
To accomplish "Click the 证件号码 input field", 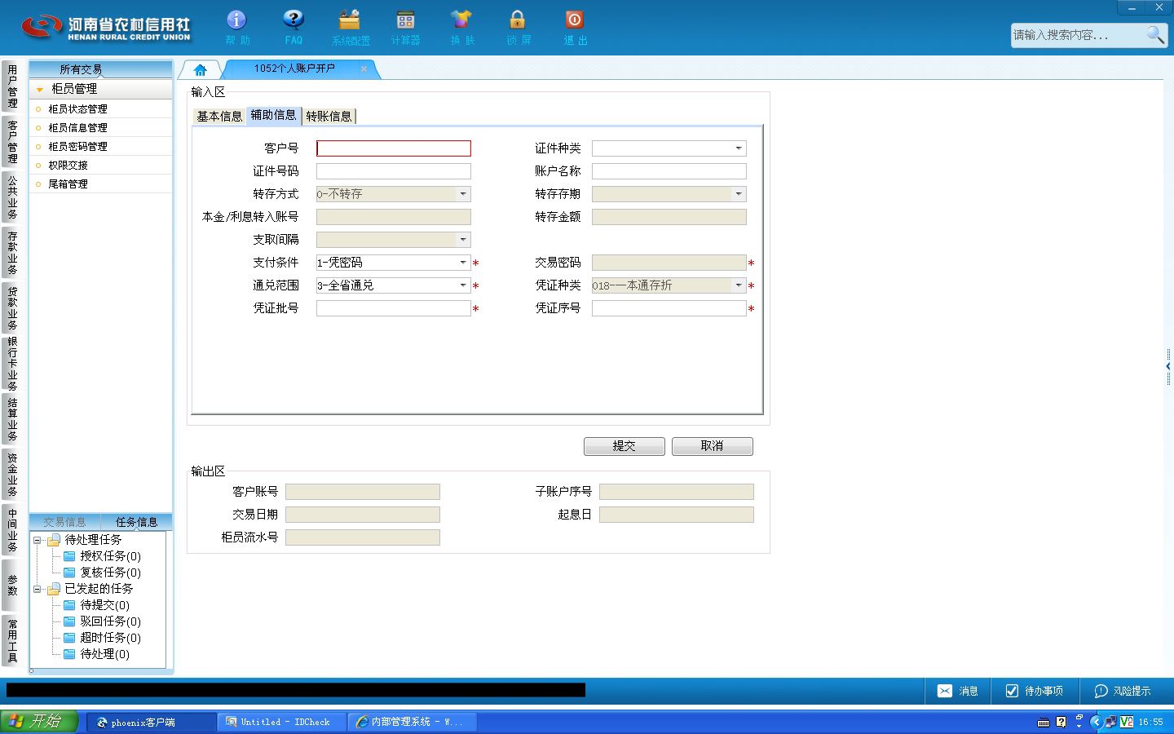I will click(x=394, y=171).
